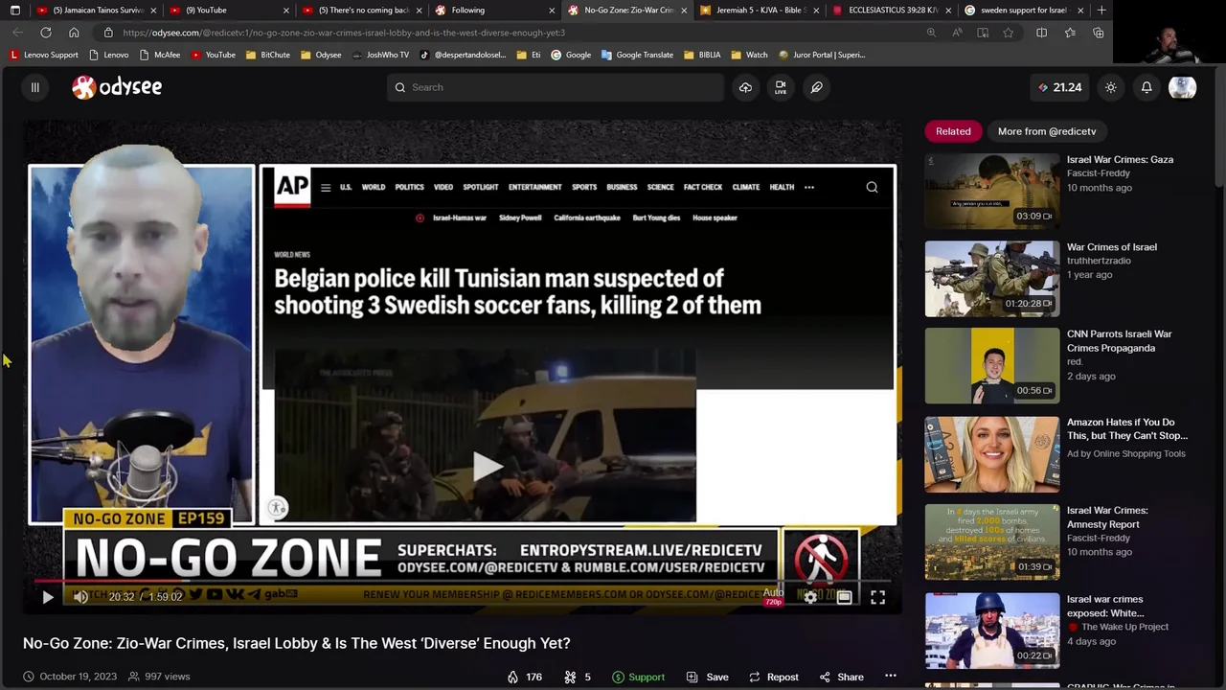The height and width of the screenshot is (690, 1226).
Task: Switch to More from @redicetv tab
Action: 1047,131
